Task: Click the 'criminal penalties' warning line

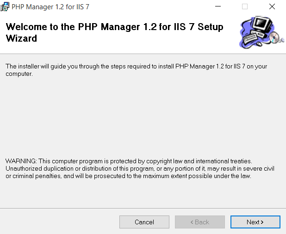Action: (128, 176)
